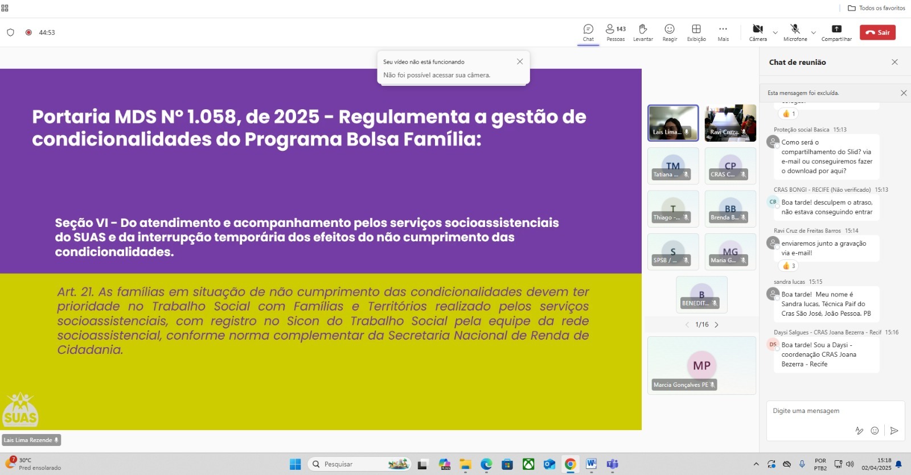
Task: Click the Compartilhar share screen icon
Action: coord(836,32)
